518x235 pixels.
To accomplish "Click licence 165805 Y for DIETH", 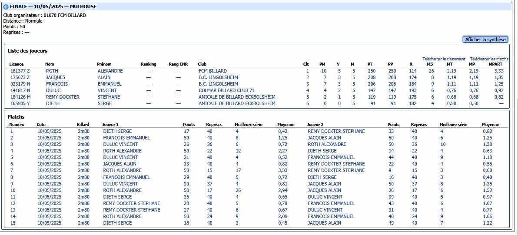I will (x=20, y=103).
